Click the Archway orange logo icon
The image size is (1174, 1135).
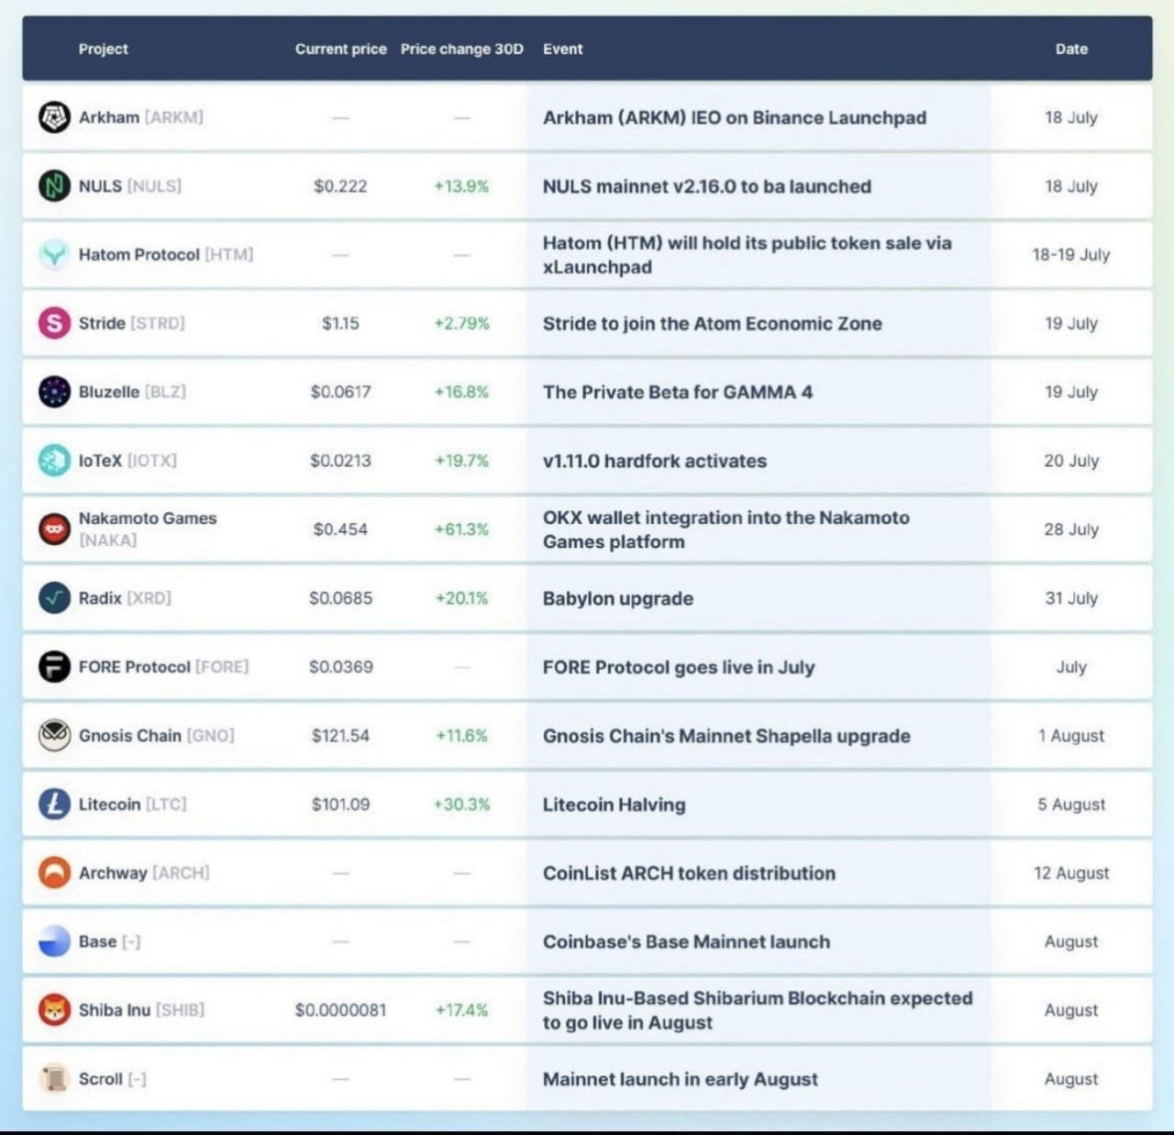click(x=54, y=873)
